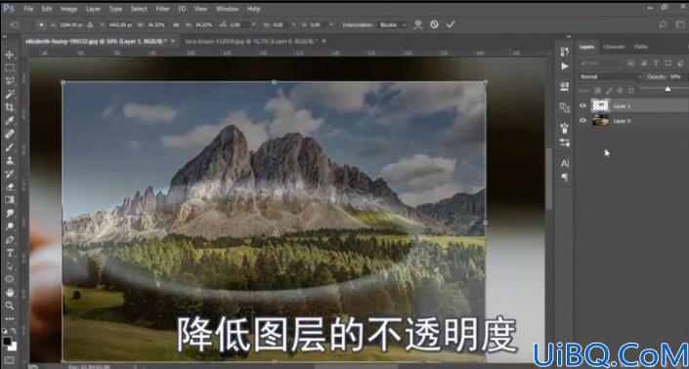Toggle Quick Mask mode
689x369 pixels.
9,360
